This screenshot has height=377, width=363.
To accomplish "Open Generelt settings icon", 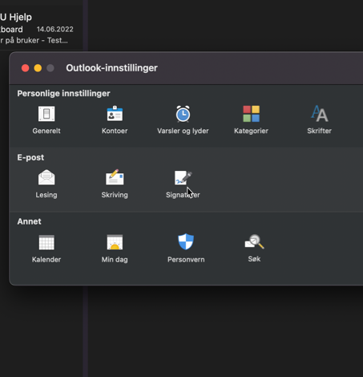I will pyautogui.click(x=46, y=114).
